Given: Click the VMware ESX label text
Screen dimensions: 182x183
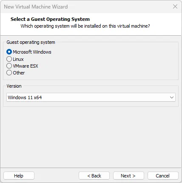Looking at the screenshot, I should (26, 66).
